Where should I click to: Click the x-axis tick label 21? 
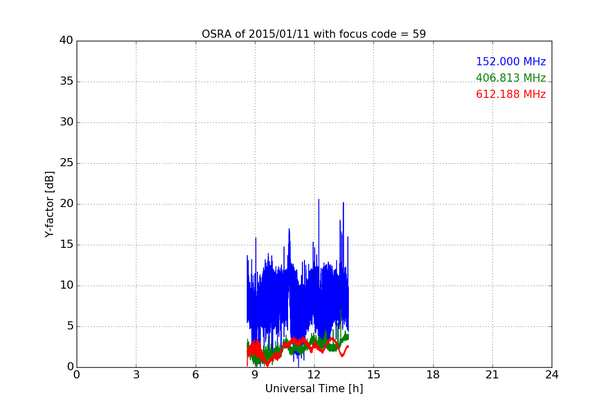[x=492, y=375]
